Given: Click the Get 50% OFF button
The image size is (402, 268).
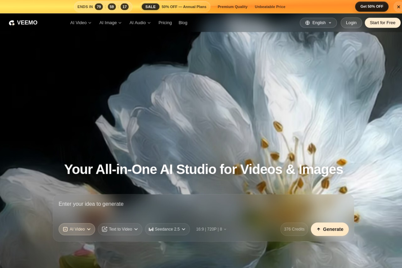Looking at the screenshot, I should click(372, 7).
